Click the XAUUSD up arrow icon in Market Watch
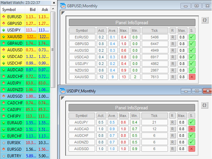This screenshot has height=159, width=212. pos(3,37)
